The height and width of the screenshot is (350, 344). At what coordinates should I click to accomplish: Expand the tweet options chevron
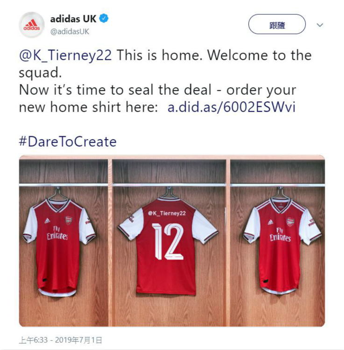point(320,25)
